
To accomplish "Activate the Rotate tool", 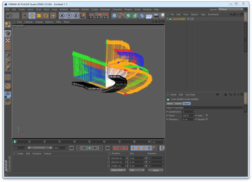I will tap(46, 16).
